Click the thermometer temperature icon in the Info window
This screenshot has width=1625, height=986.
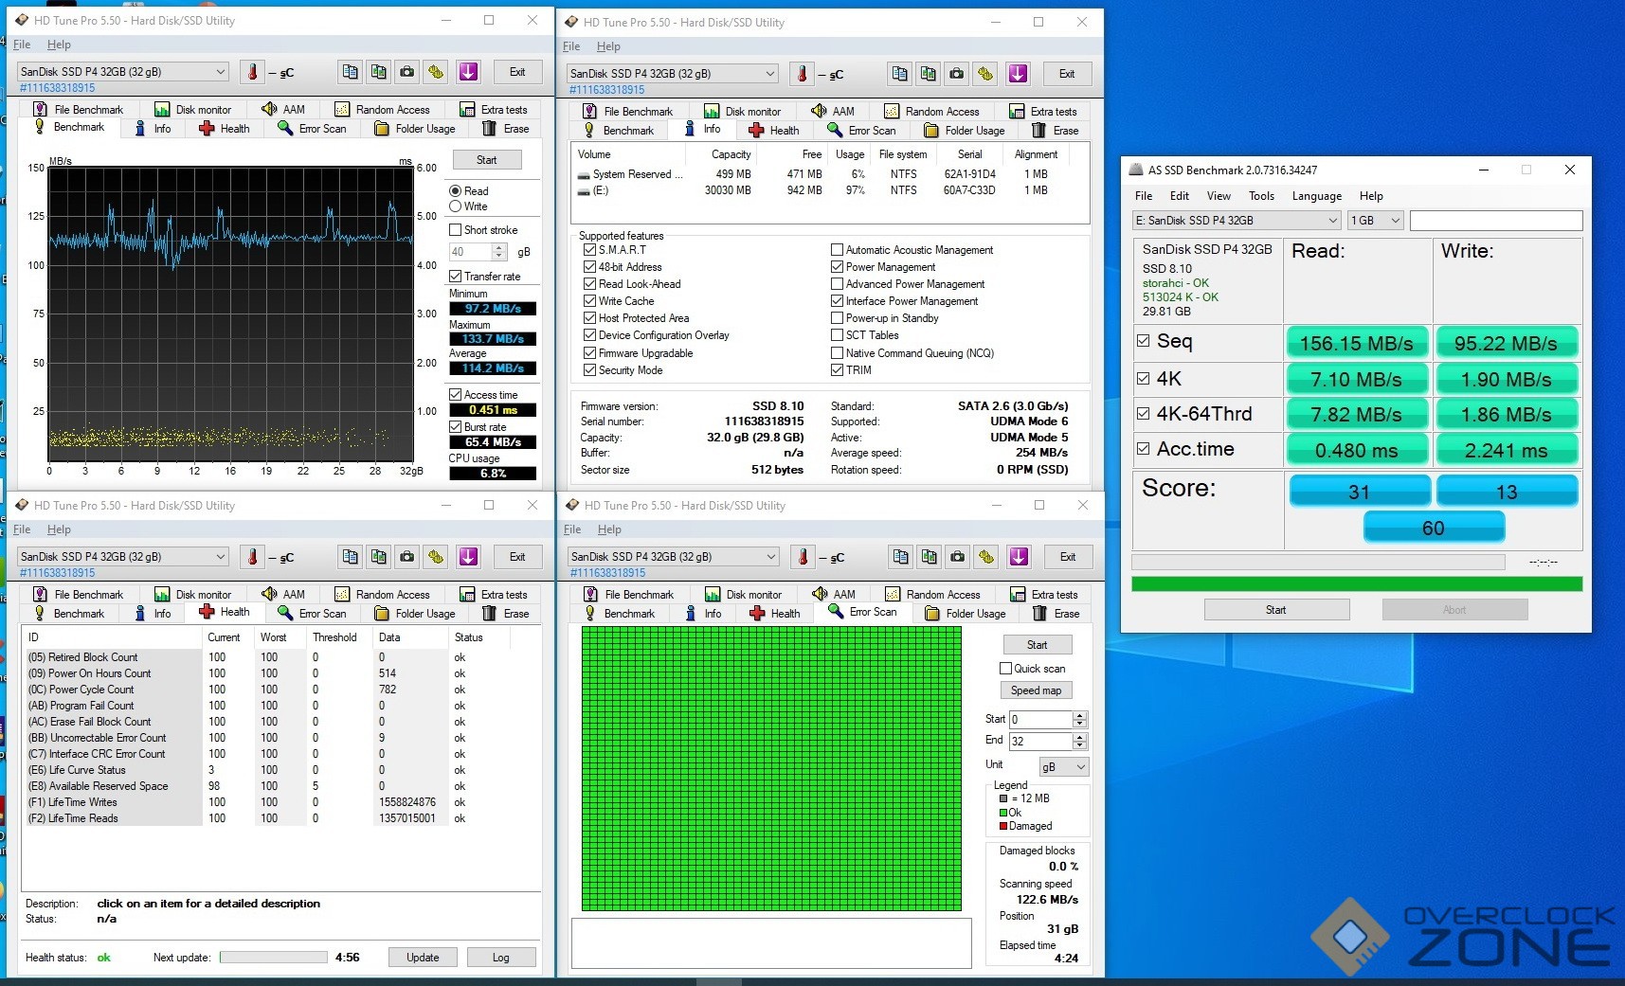point(803,74)
